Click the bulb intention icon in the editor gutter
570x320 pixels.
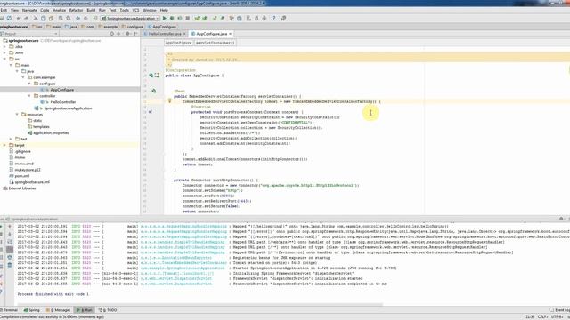[x=169, y=100]
